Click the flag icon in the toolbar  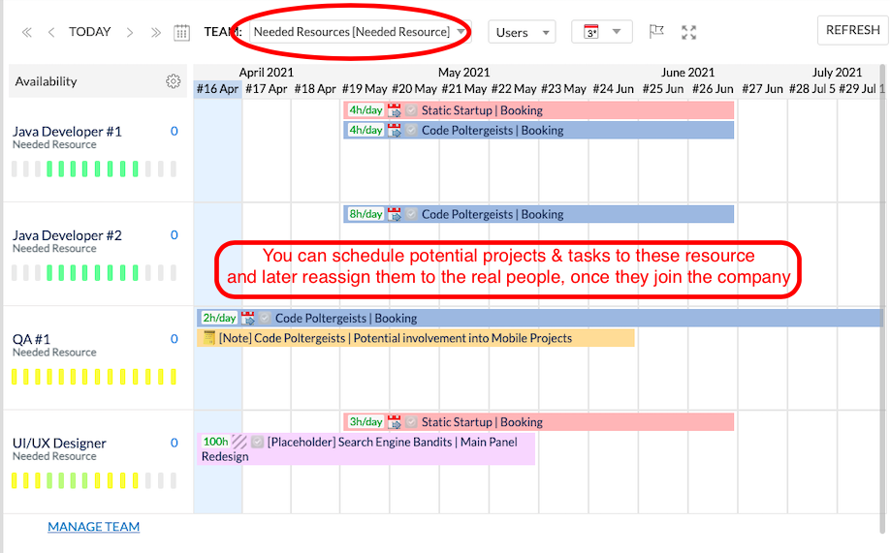click(656, 32)
